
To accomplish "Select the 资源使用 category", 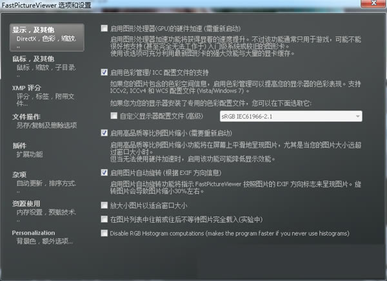I will coord(47,211).
